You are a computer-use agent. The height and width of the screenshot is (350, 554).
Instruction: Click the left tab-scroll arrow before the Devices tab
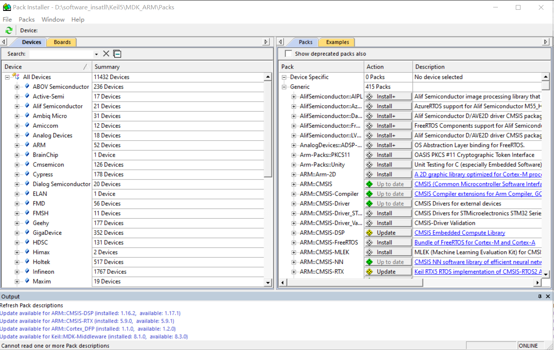[x=4, y=42]
